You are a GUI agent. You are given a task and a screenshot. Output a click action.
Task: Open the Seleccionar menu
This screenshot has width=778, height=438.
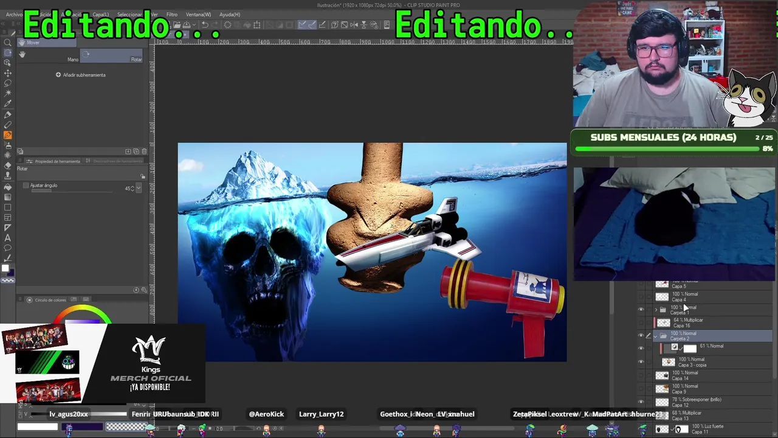click(x=129, y=15)
